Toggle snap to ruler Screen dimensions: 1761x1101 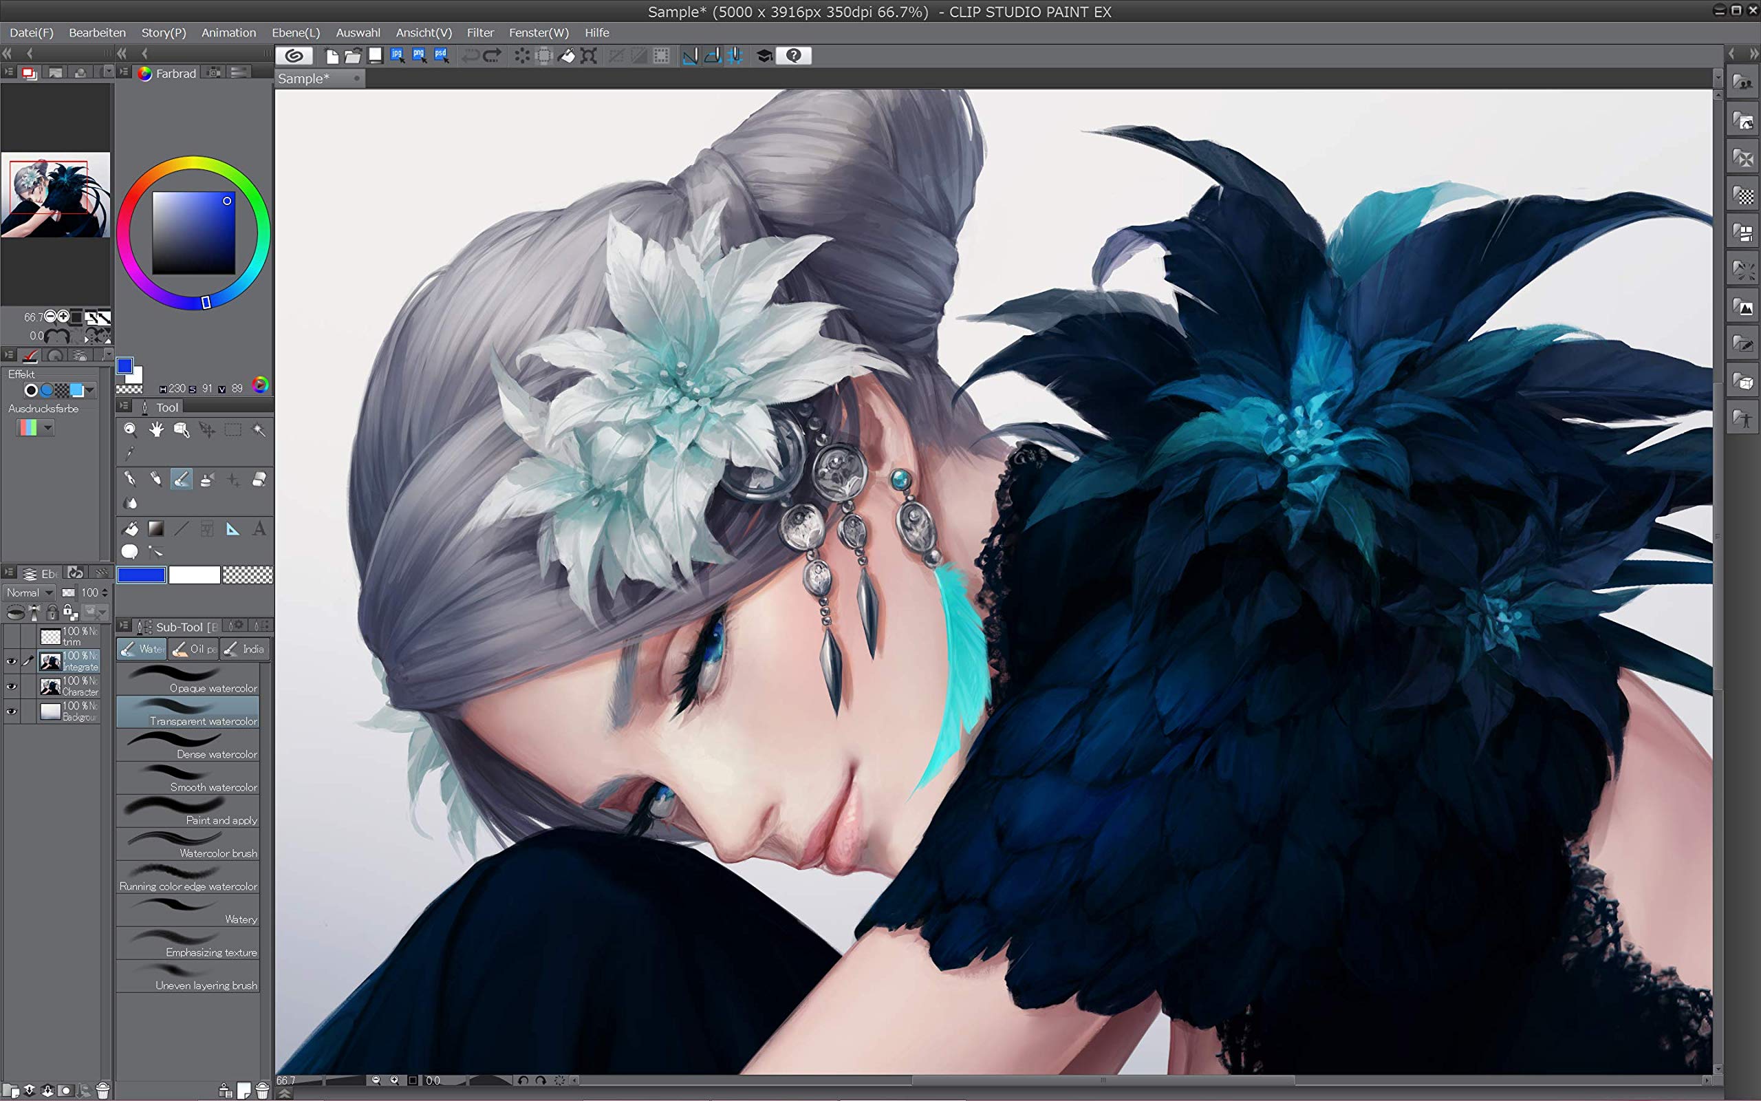pos(690,55)
